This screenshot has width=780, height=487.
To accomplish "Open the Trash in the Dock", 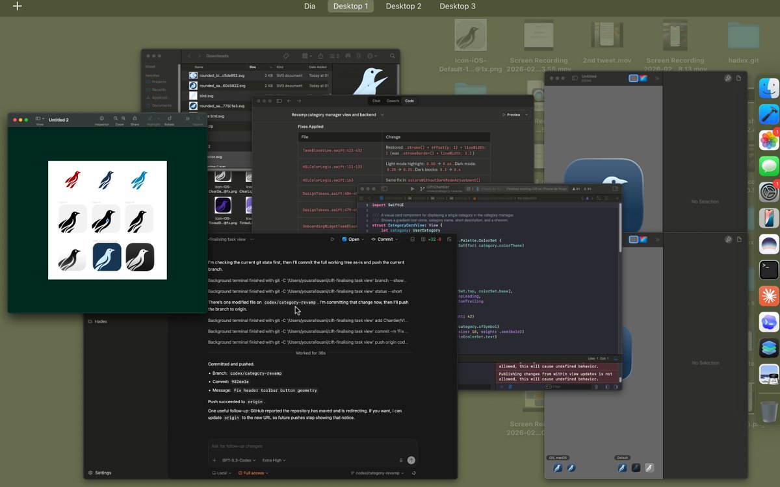I will coord(769,410).
